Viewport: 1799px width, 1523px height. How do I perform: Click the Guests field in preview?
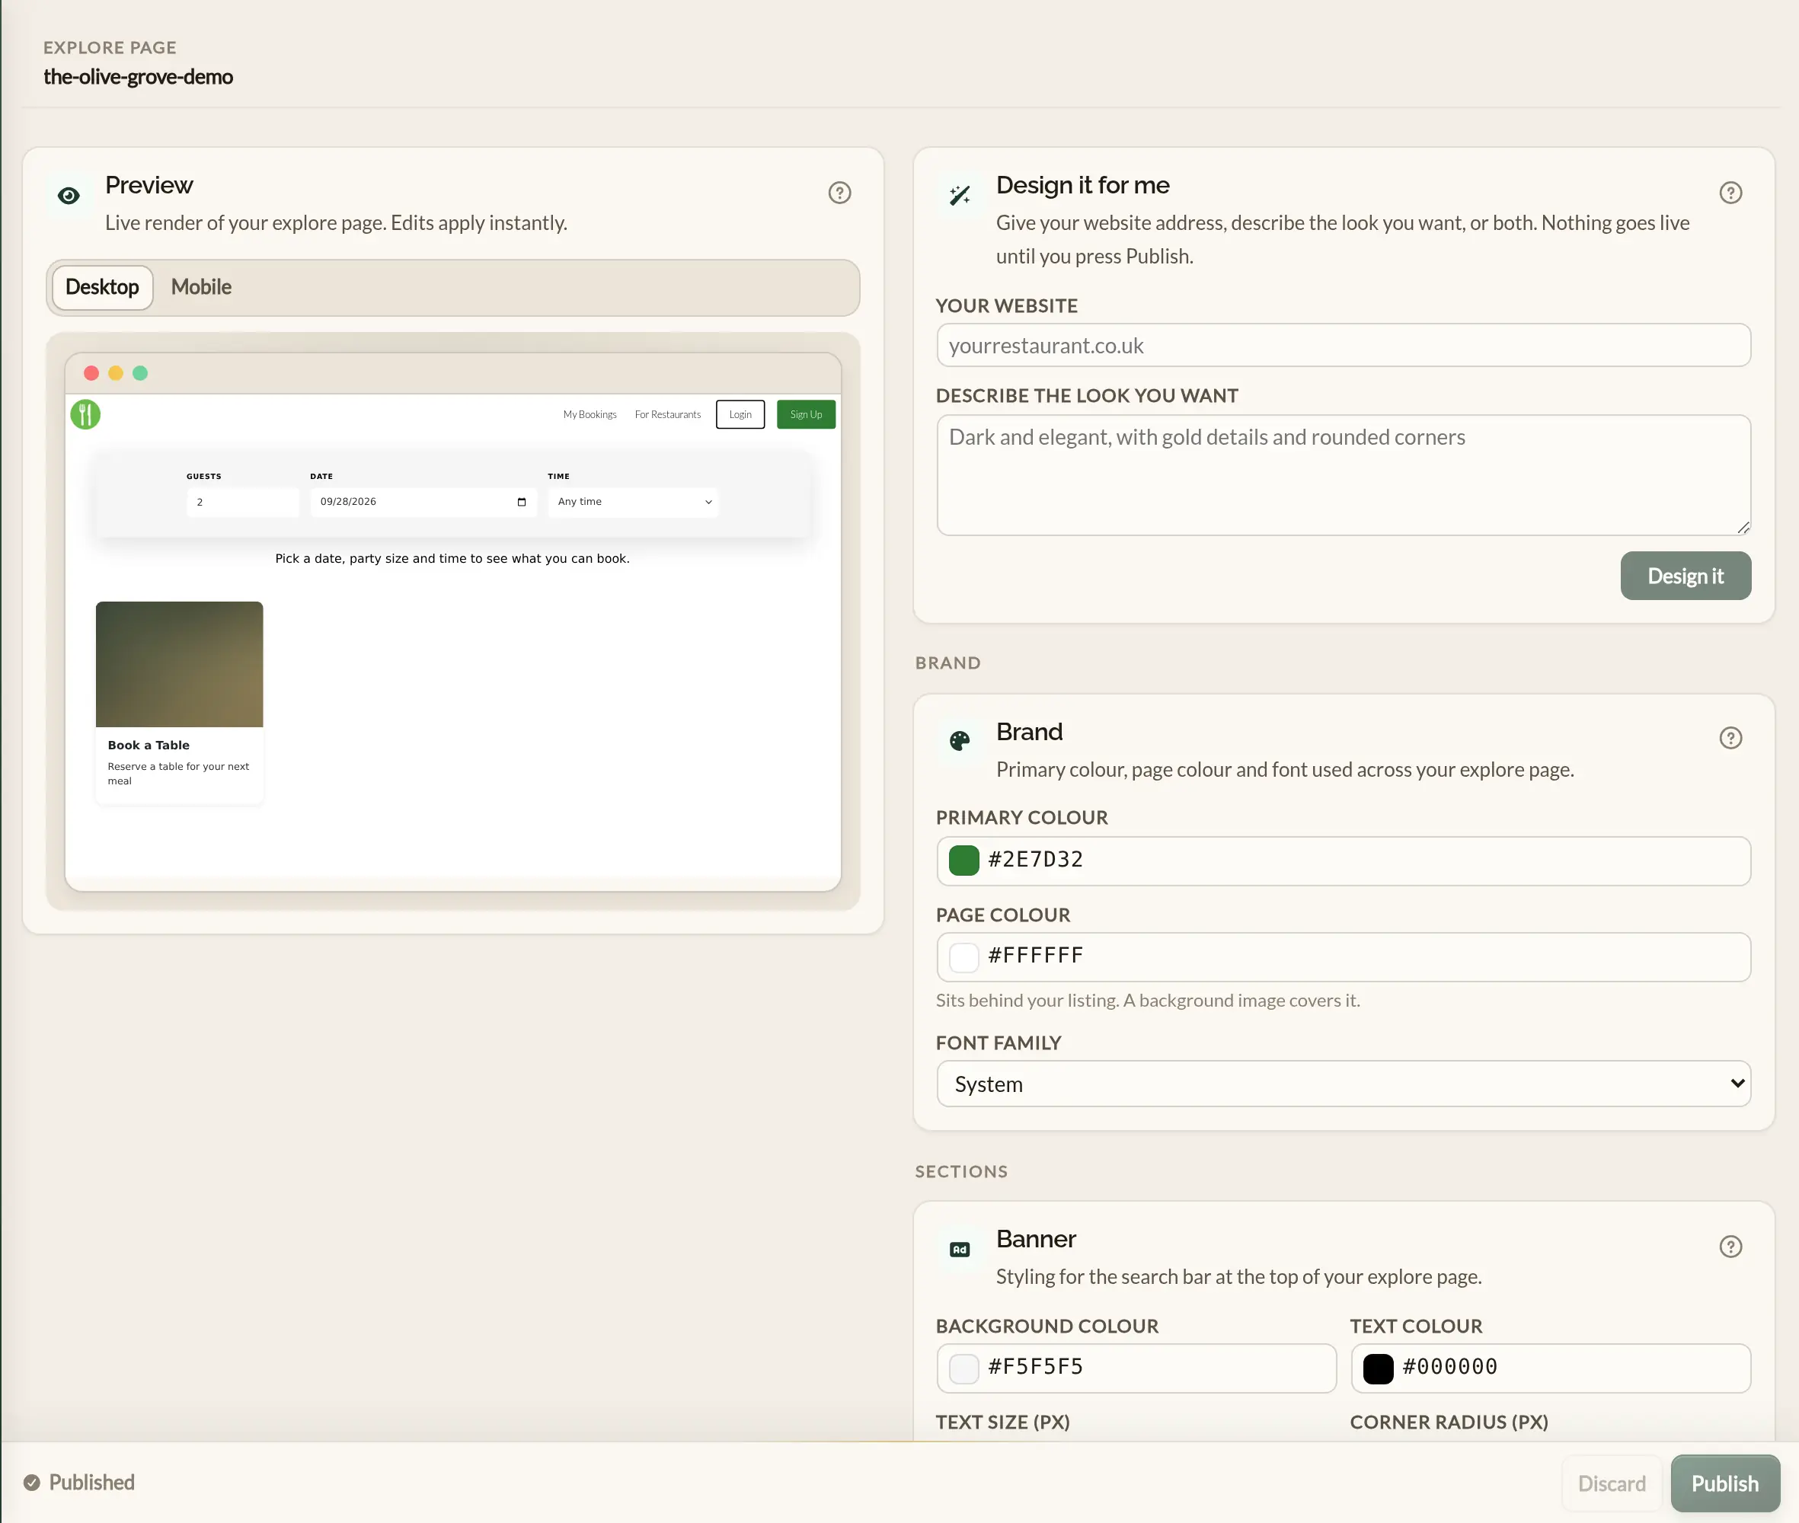pyautogui.click(x=243, y=502)
